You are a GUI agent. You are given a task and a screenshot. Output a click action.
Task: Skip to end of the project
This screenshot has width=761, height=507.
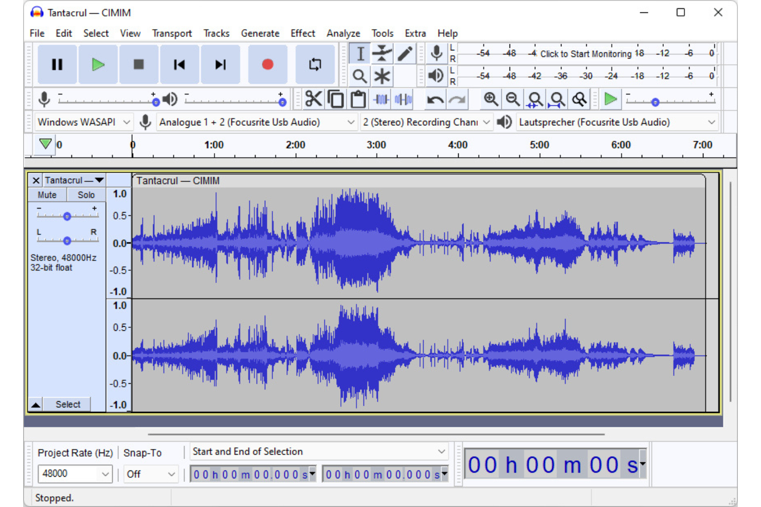point(220,64)
